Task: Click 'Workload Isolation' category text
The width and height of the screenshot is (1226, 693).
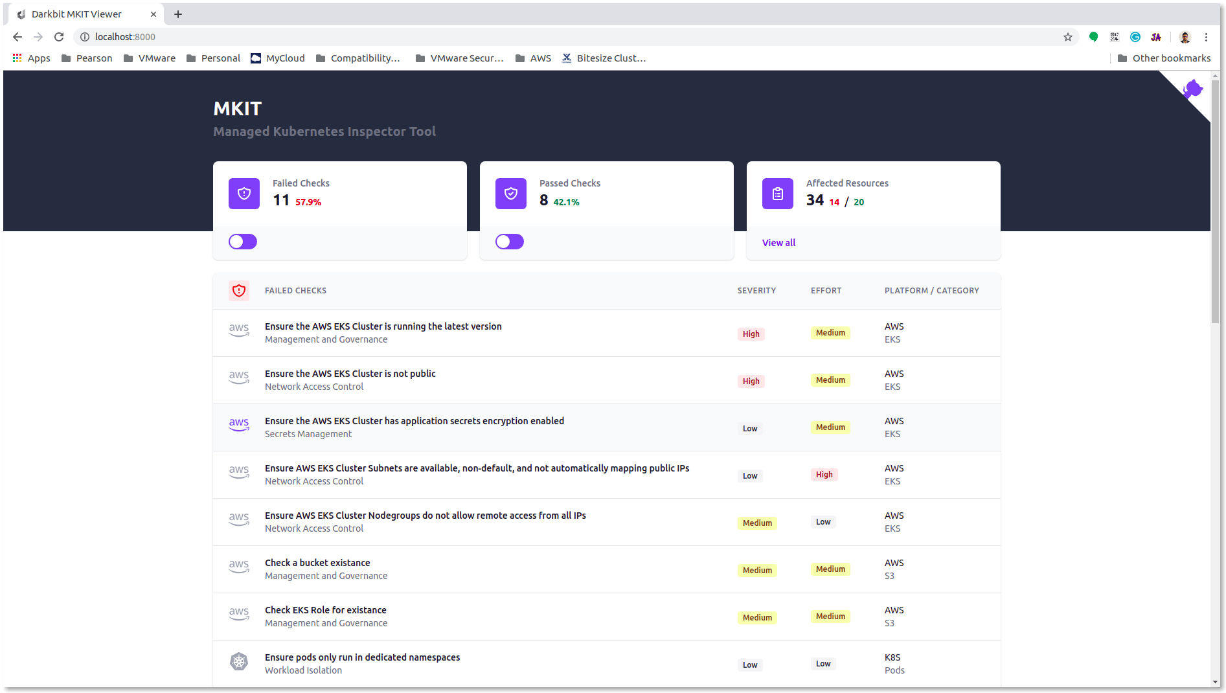Action: point(303,670)
